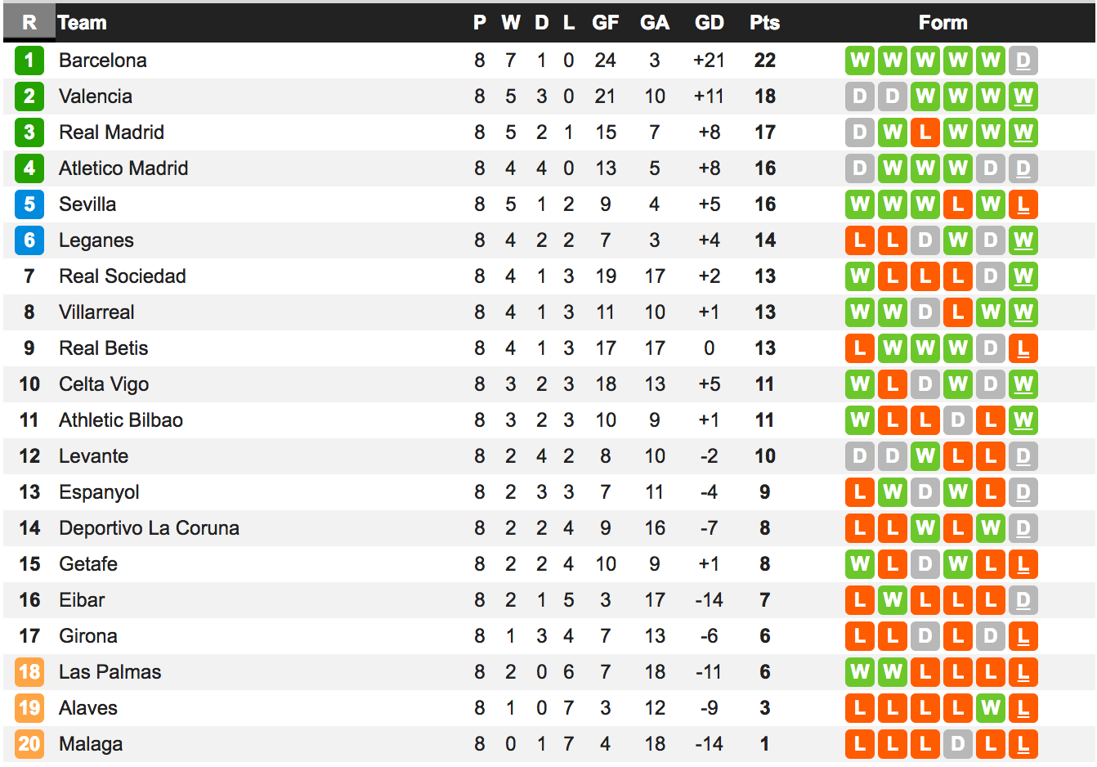Screen dimensions: 1097x767
Task: Click the orange rank 20 badge beside Malaga
Action: (x=29, y=744)
